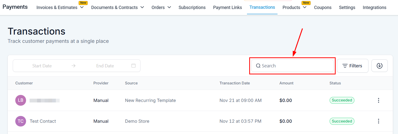Click the LB customer avatar
This screenshot has width=398, height=134.
tap(21, 100)
